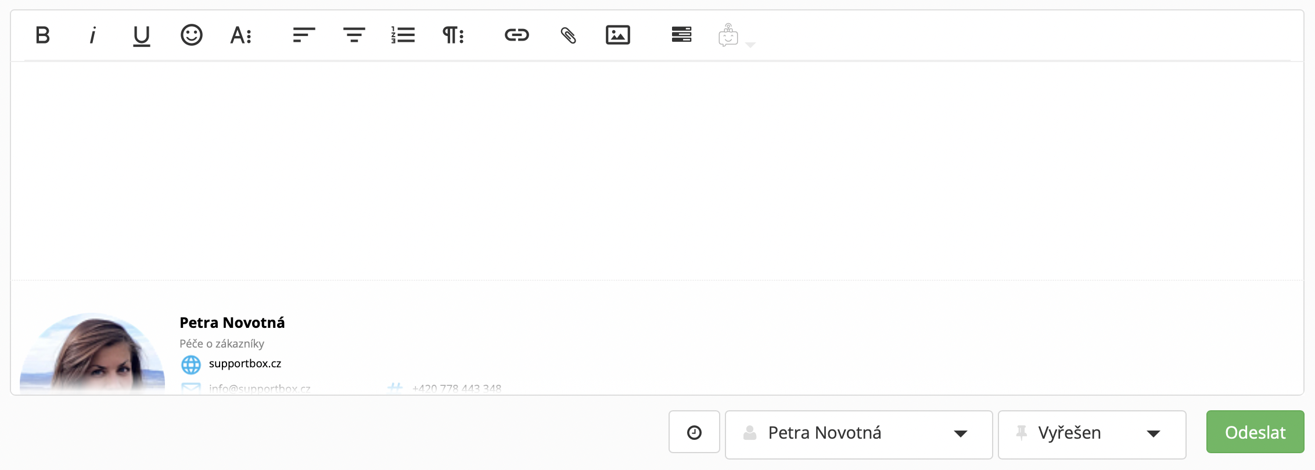Open the font size options
Screen dimensions: 1315x470
[241, 35]
